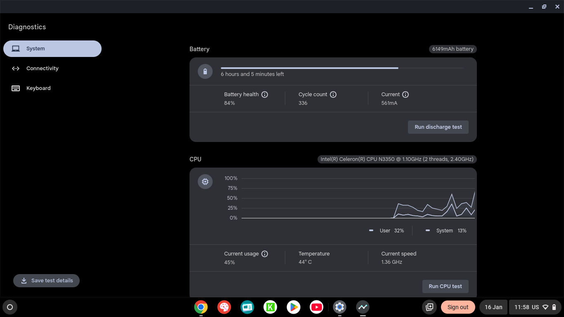Open Settings gear from the shelf
This screenshot has height=317, width=564.
coord(340,307)
